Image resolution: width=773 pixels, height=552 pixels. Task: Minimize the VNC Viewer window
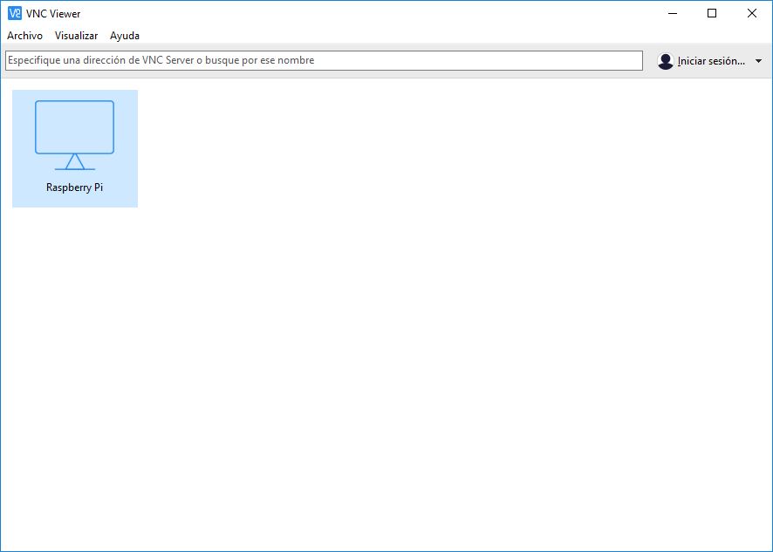[673, 13]
